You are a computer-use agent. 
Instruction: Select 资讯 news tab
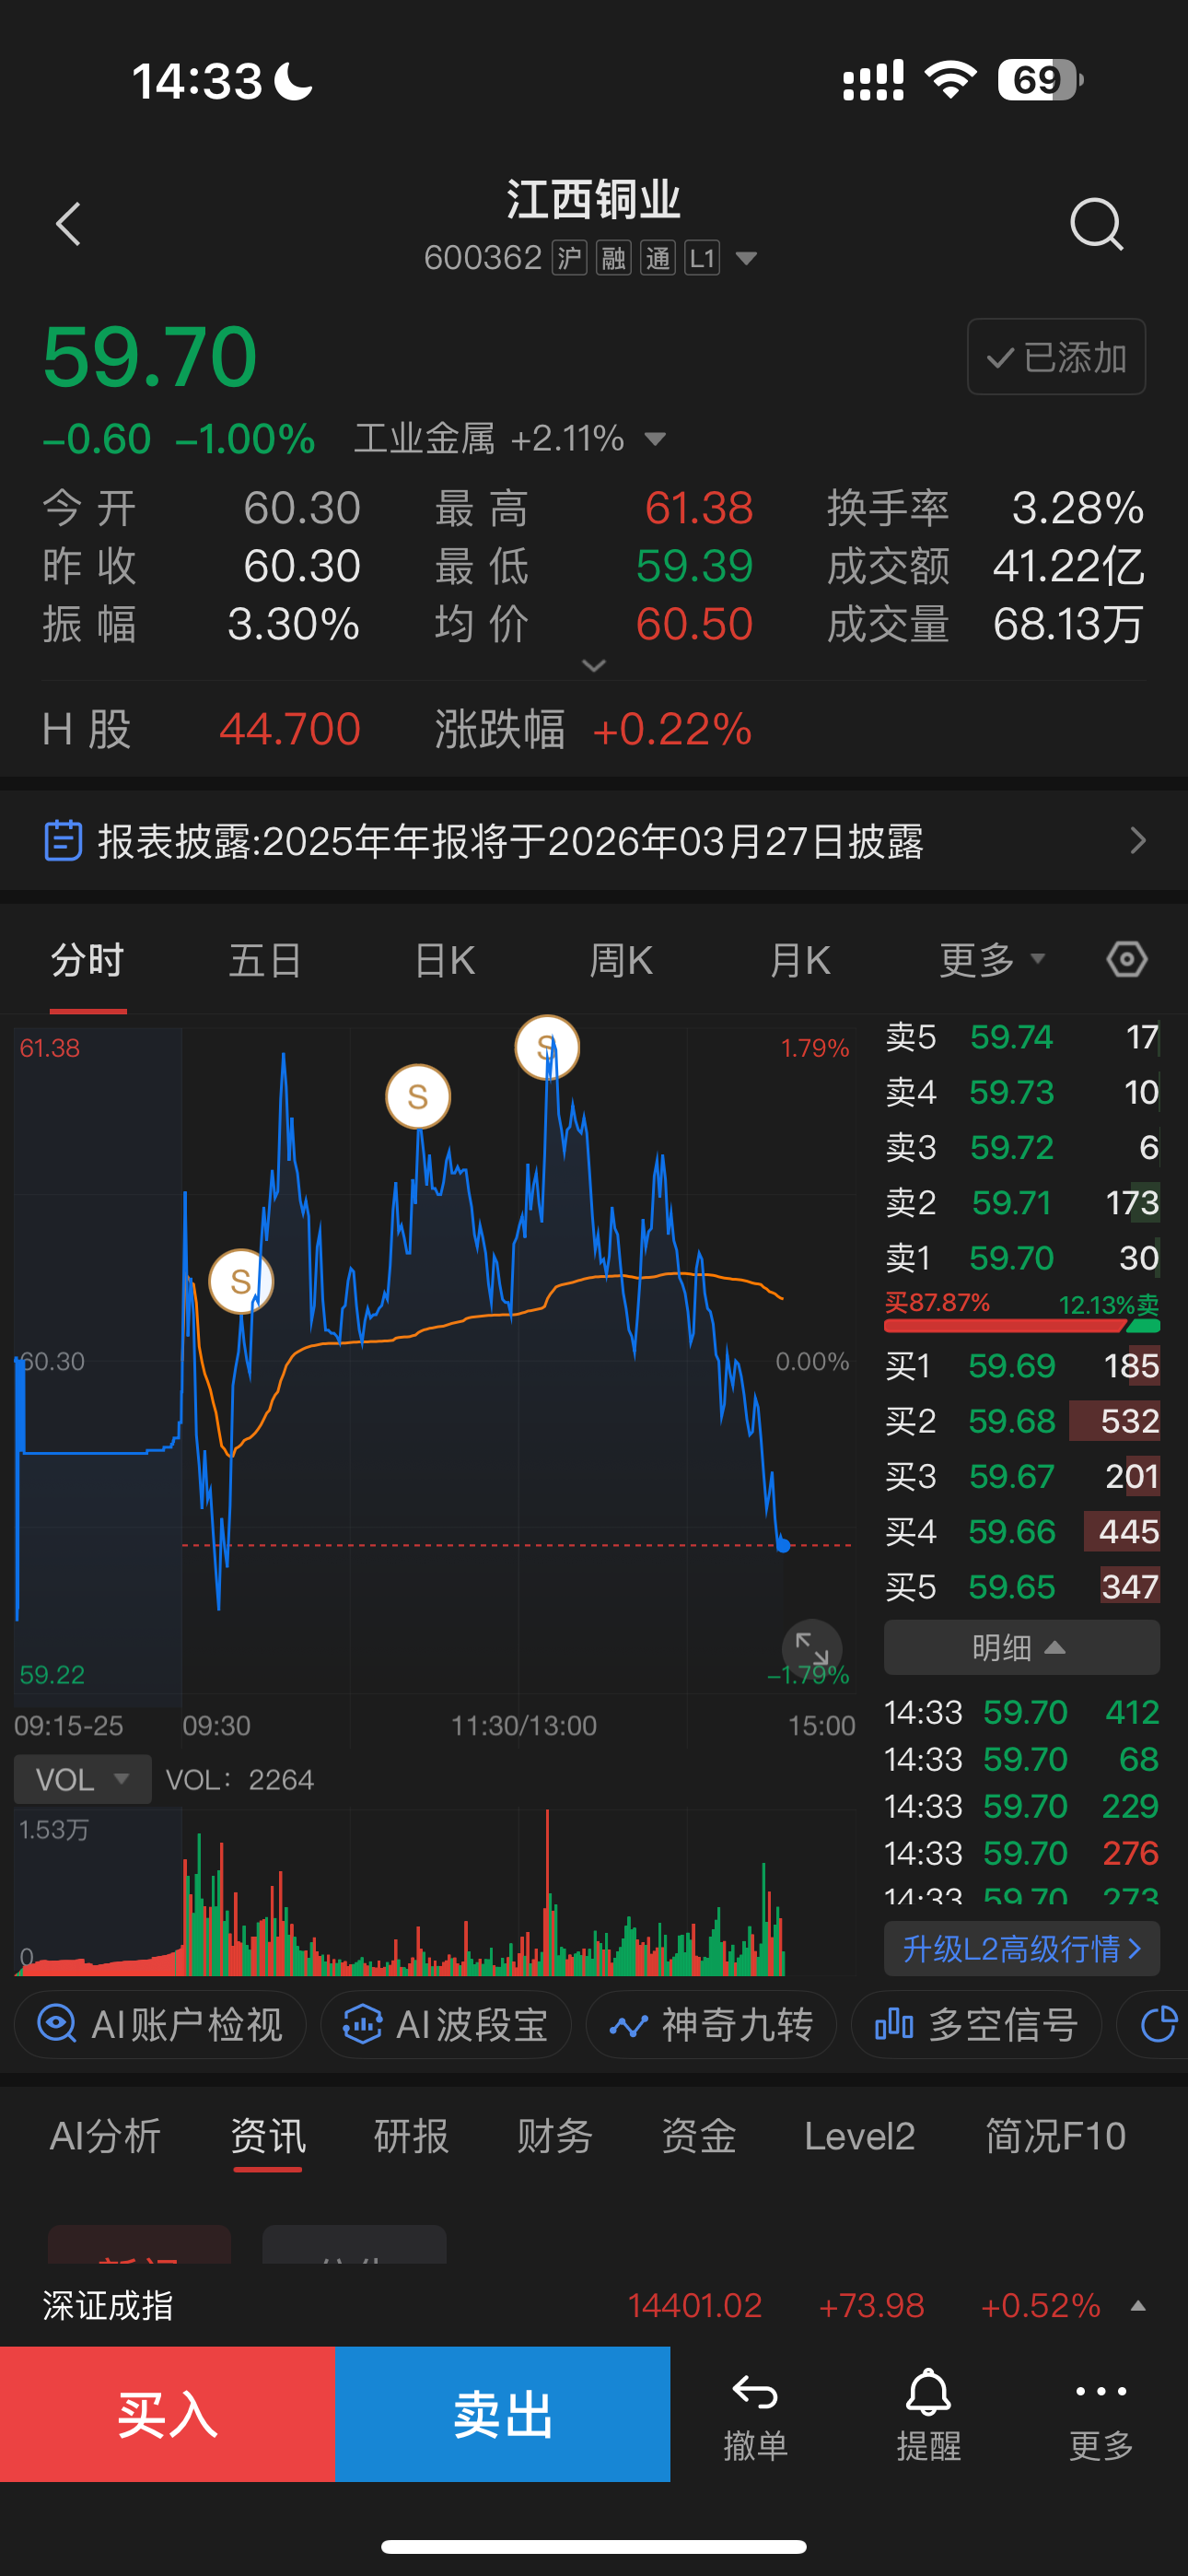pyautogui.click(x=267, y=2136)
